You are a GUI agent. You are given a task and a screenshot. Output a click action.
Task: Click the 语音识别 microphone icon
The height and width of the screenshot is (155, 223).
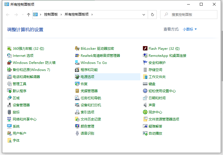coord(77,134)
